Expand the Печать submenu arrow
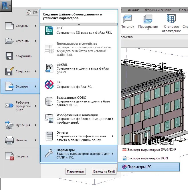This screenshot has width=188, height=190. (x=36, y=140)
